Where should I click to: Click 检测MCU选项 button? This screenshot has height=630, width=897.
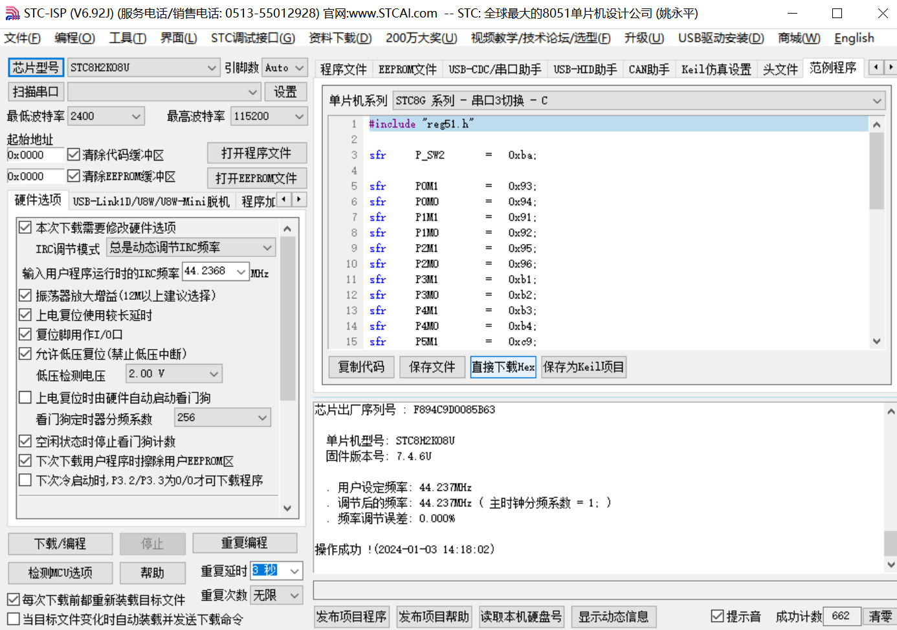[60, 572]
